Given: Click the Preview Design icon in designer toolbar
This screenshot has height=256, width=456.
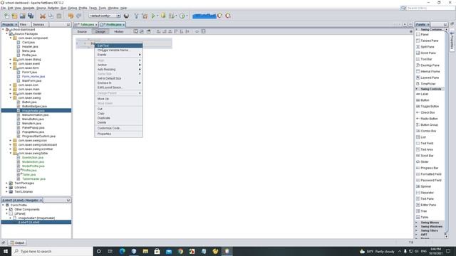Looking at the screenshot, I should (x=149, y=31).
